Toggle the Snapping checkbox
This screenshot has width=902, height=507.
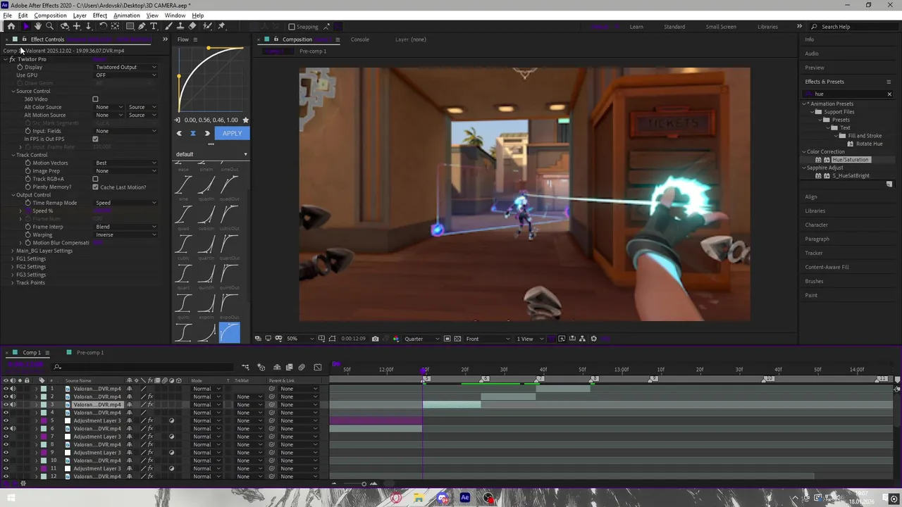(x=292, y=27)
